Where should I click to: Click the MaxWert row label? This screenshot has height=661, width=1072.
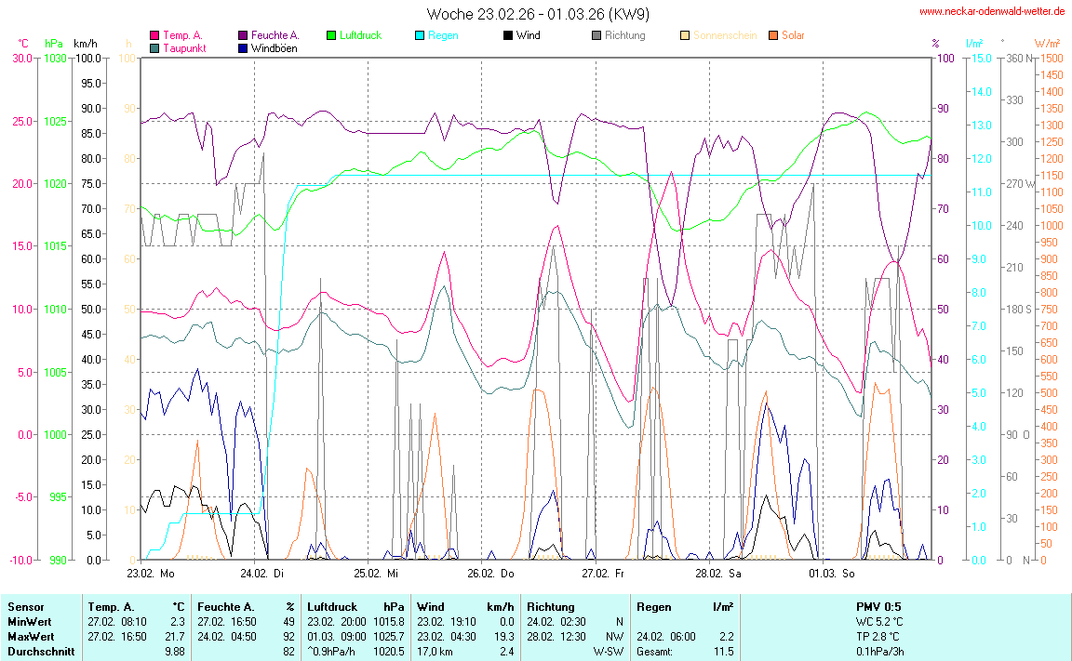pyautogui.click(x=30, y=637)
